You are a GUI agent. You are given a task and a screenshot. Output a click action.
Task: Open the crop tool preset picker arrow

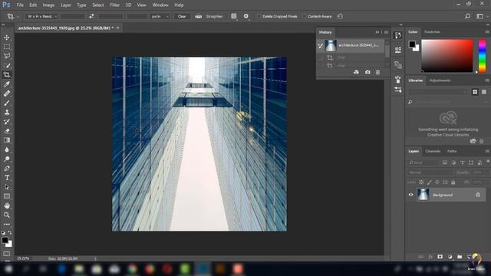[18, 16]
